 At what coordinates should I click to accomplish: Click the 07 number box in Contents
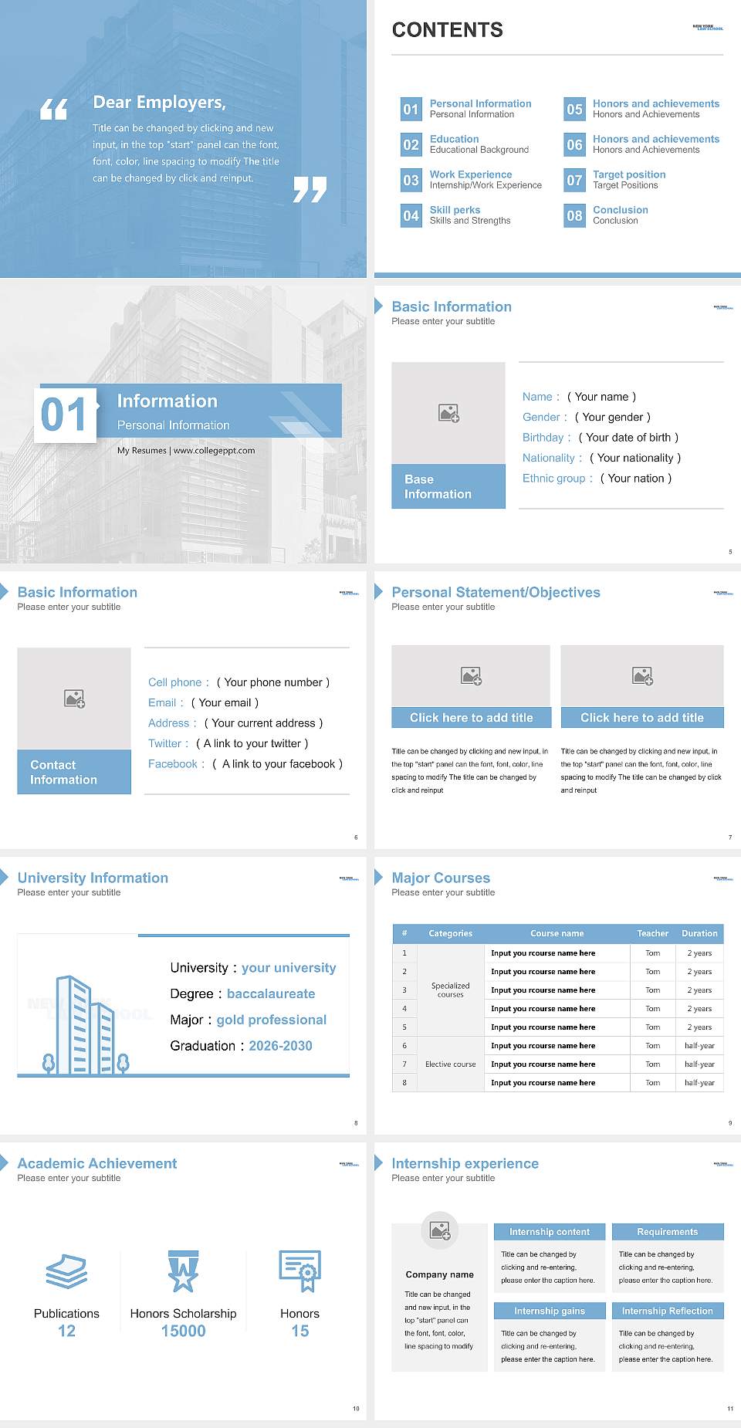[x=575, y=180]
